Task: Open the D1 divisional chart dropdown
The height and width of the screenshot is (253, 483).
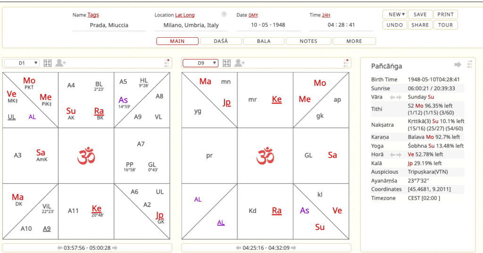Action: click(22, 63)
